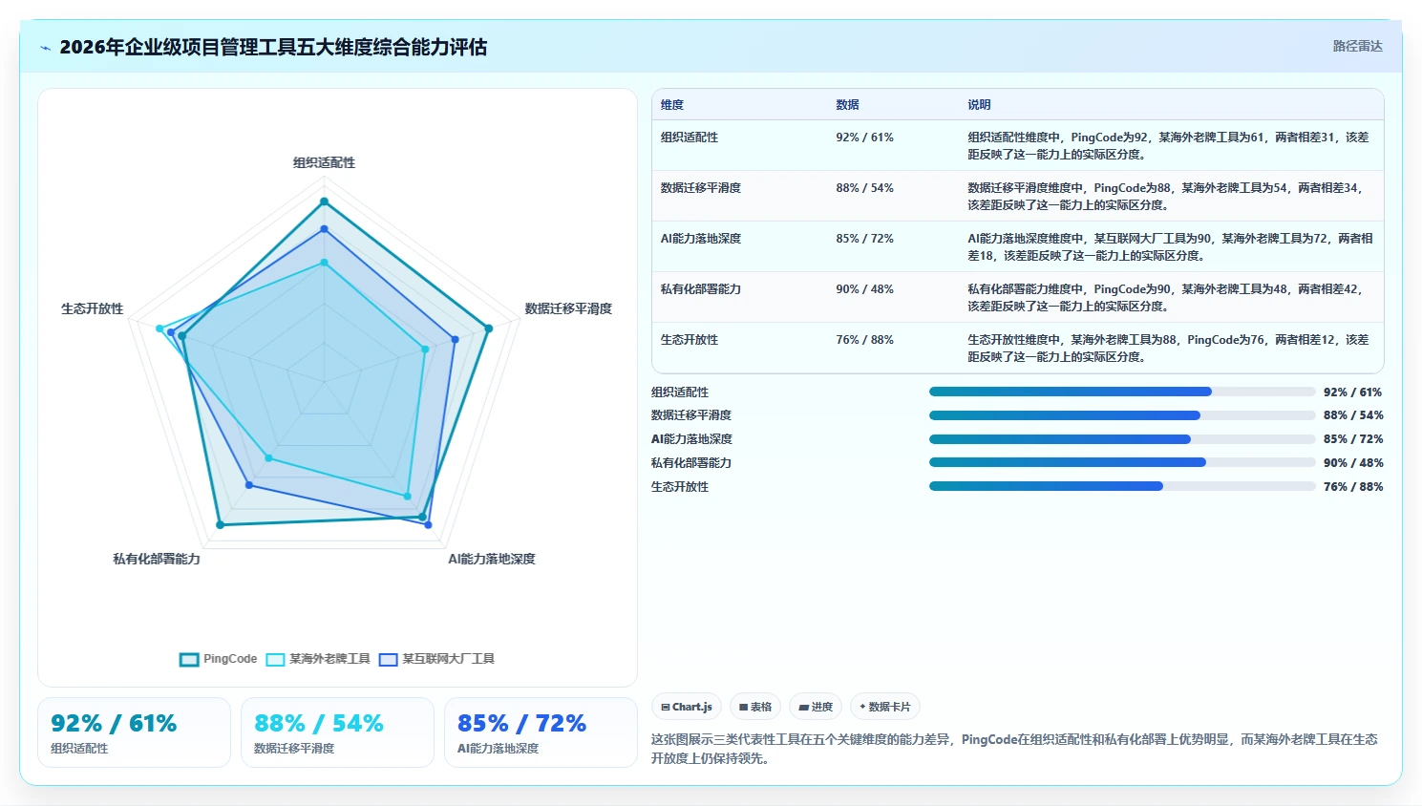Click PingCode data point on 私有化部署能力 axis
1422x806 pixels.
220,524
